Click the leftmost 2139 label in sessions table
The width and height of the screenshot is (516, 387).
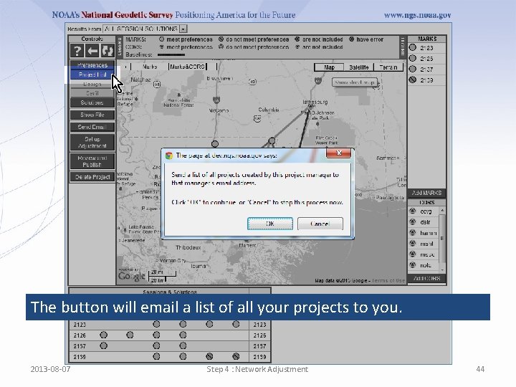pos(80,357)
